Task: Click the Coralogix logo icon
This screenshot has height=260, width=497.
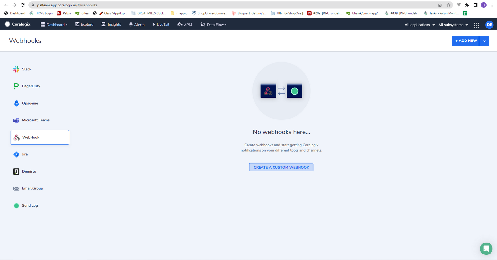Action: pos(7,24)
